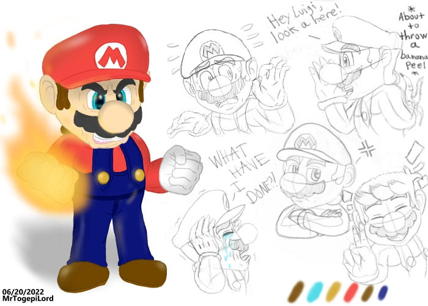The height and width of the screenshot is (306, 428).
Task: Click the "About to throw a banana peel" note
Action: point(413,42)
